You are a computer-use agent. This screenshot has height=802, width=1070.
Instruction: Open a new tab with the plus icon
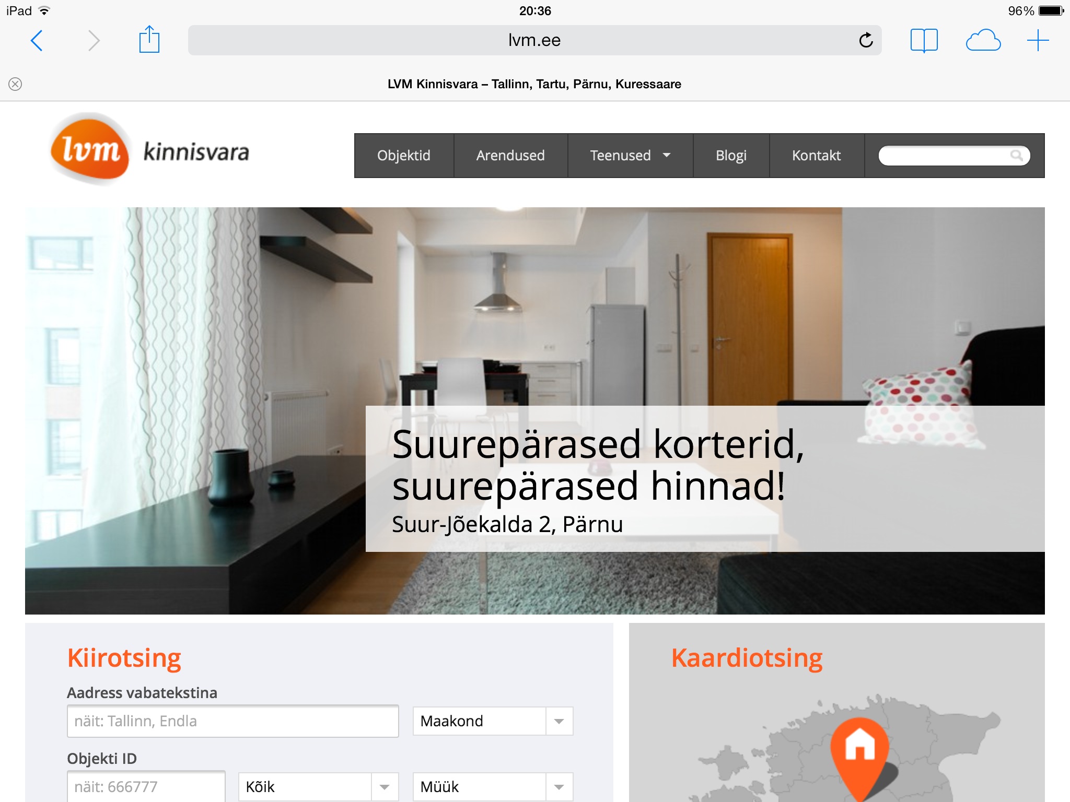[1038, 40]
